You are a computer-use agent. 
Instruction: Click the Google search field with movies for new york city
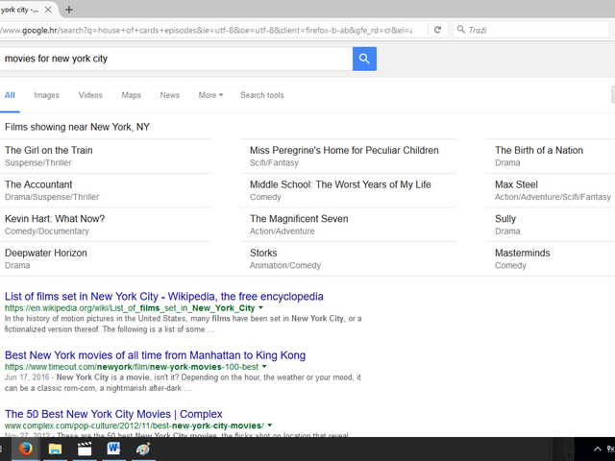point(176,59)
